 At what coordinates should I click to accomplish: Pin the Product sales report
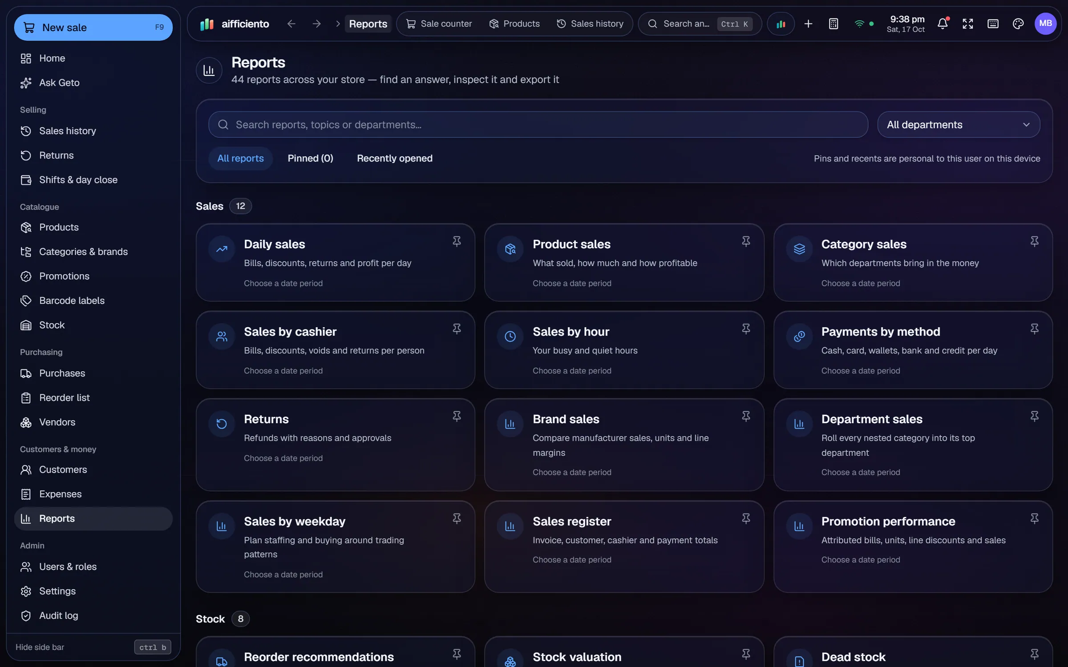(x=746, y=241)
